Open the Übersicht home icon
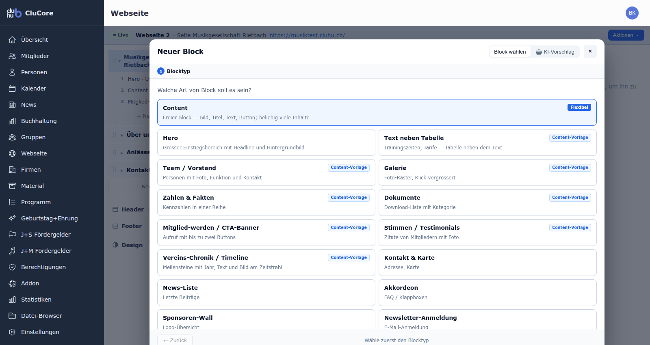The image size is (650, 345). (x=12, y=40)
